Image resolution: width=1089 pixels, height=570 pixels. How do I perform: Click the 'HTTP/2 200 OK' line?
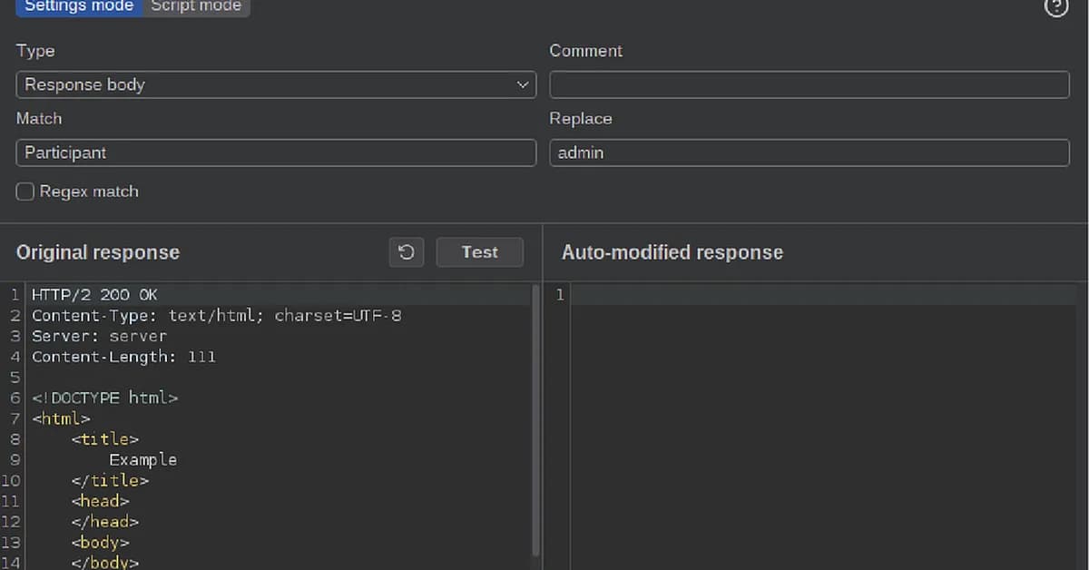[94, 295]
